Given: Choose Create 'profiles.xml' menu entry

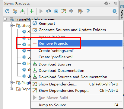Looking at the screenshot, I should tap(77, 57).
